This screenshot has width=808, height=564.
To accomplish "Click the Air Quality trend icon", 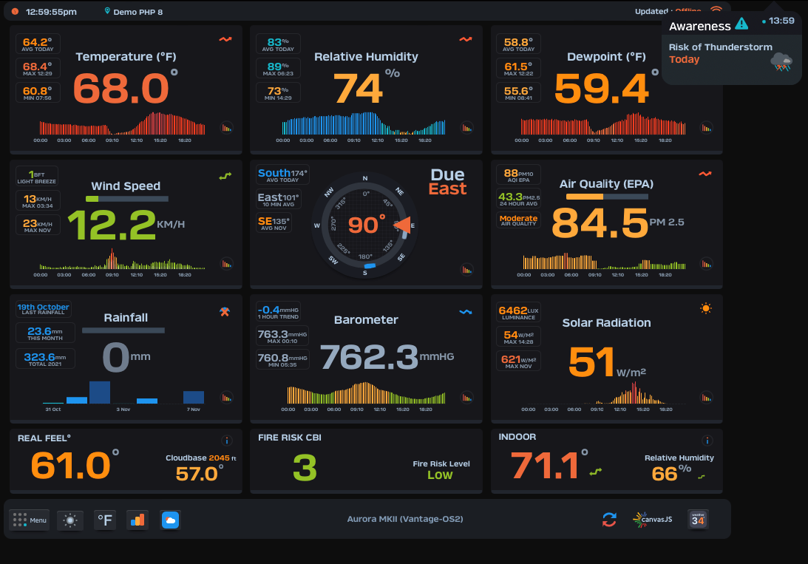I will coord(705,174).
